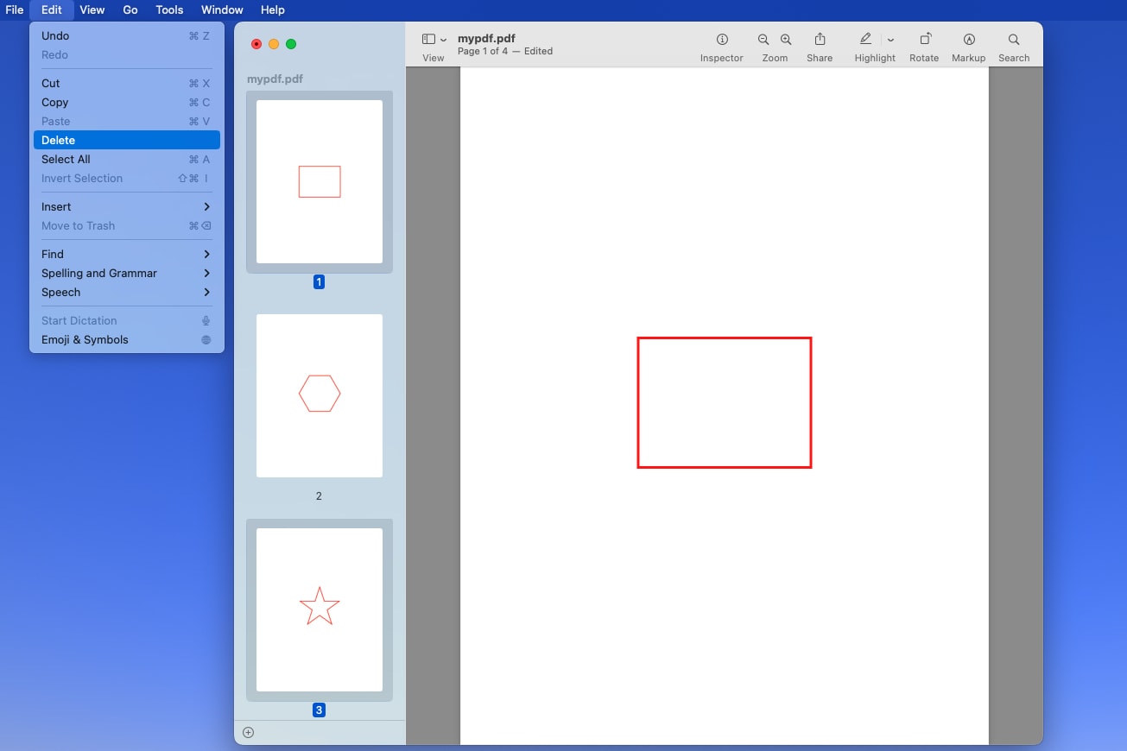
Task: Open the Search field icon
Action: click(1014, 40)
